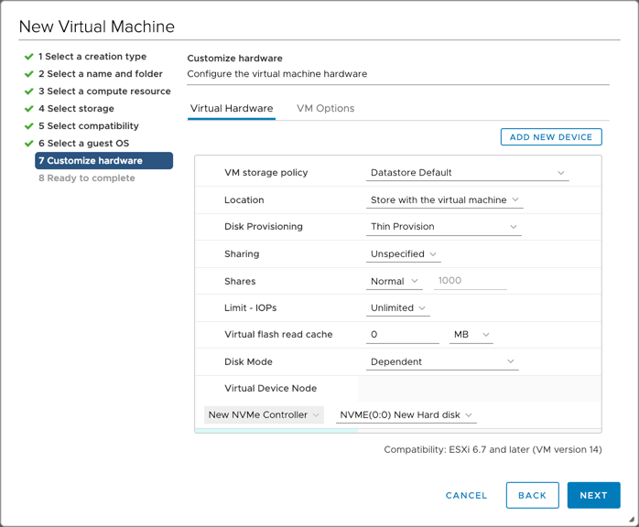Select the Virtual Hardware tab
The width and height of the screenshot is (639, 527).
point(232,108)
